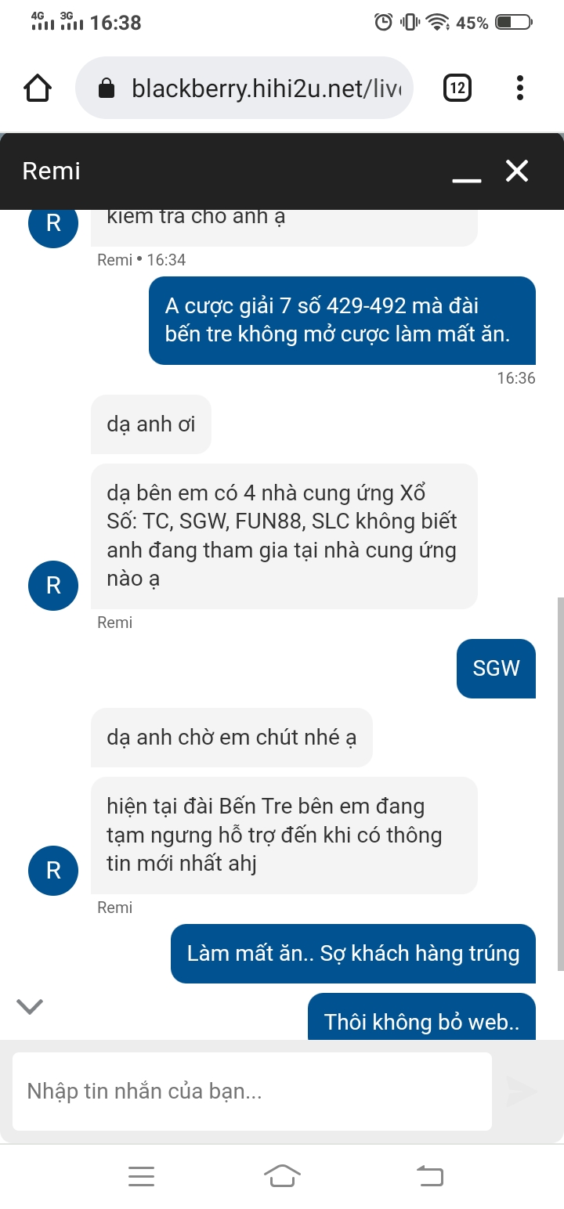This screenshot has width=564, height=1209.
Task: Tap Remi's avatar beside the four suppliers message
Action: point(53,585)
